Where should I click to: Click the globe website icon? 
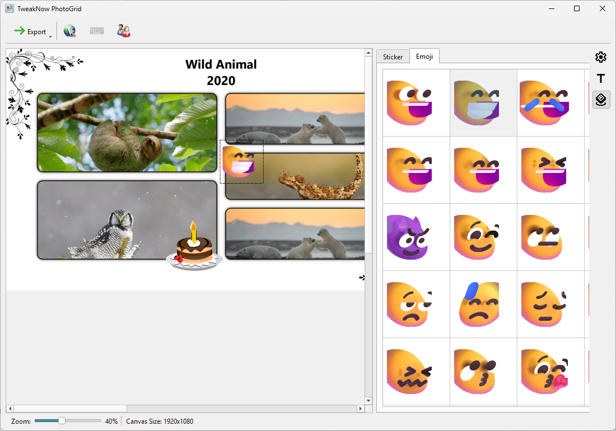pyautogui.click(x=70, y=31)
